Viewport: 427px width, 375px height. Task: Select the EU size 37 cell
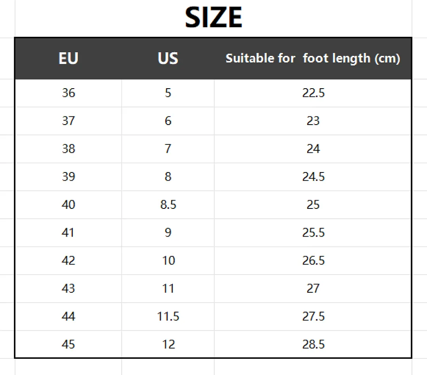click(68, 121)
